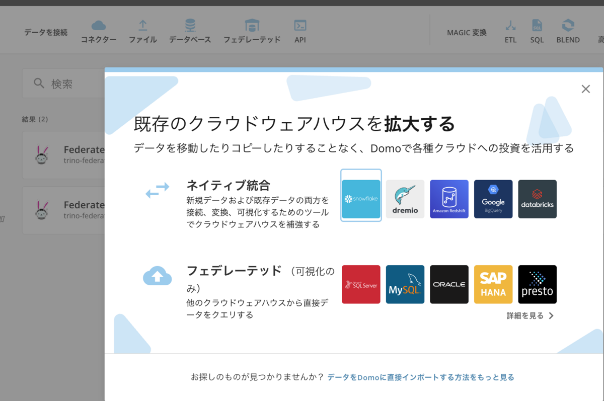Viewport: 604px width, 401px height.
Task: Choose the MySQL federated tile
Action: tap(405, 284)
